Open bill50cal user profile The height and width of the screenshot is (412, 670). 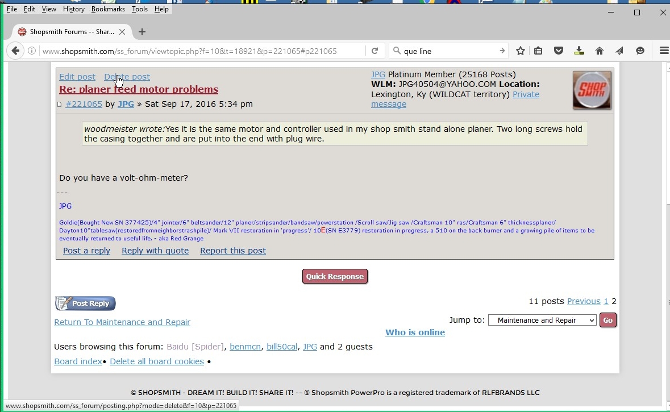point(282,347)
